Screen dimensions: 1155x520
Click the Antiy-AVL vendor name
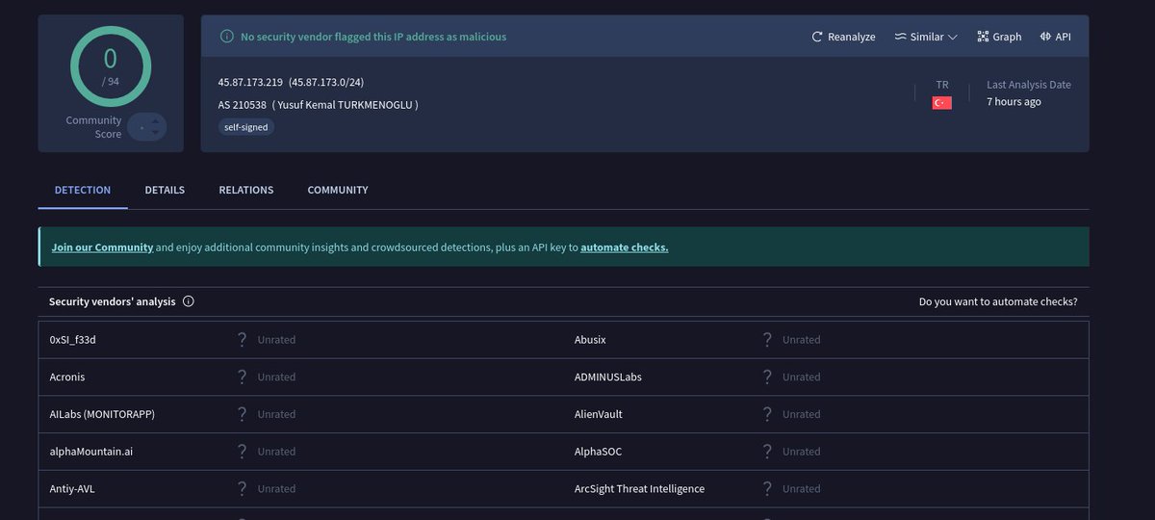[x=72, y=488]
